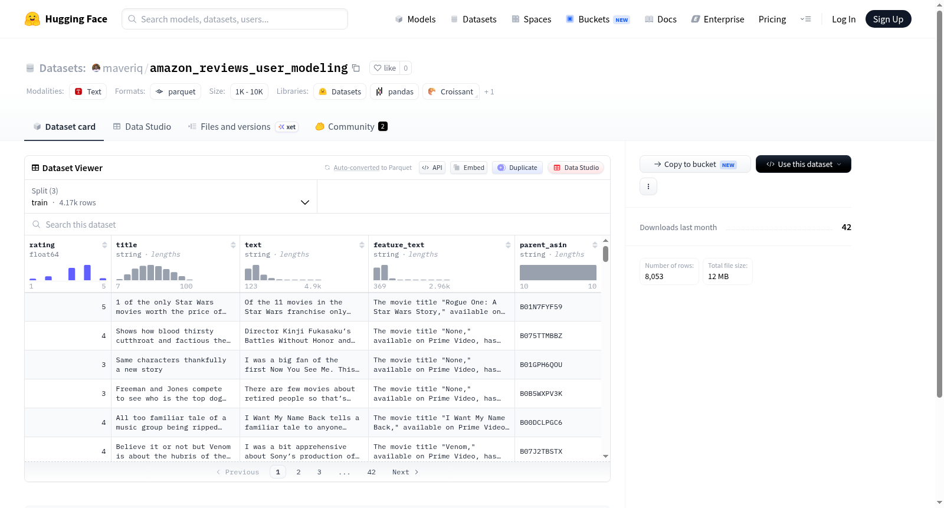Copy dataset name with the copy icon
944x508 pixels.
click(356, 68)
